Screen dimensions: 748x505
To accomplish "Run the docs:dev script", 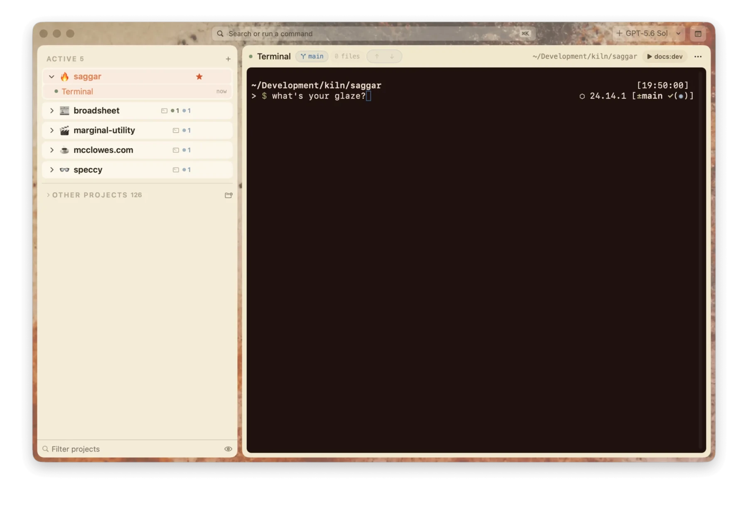I will (665, 57).
